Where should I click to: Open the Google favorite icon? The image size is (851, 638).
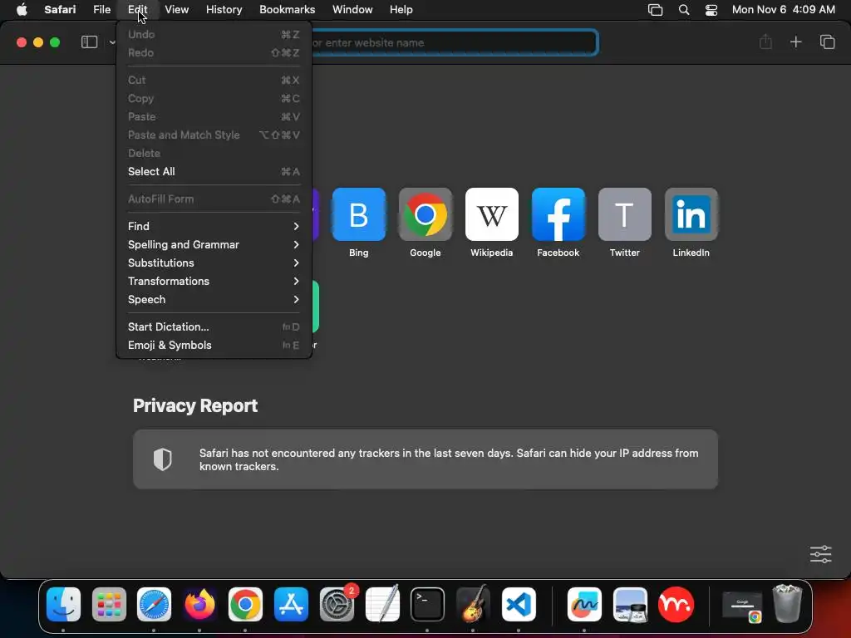(425, 214)
